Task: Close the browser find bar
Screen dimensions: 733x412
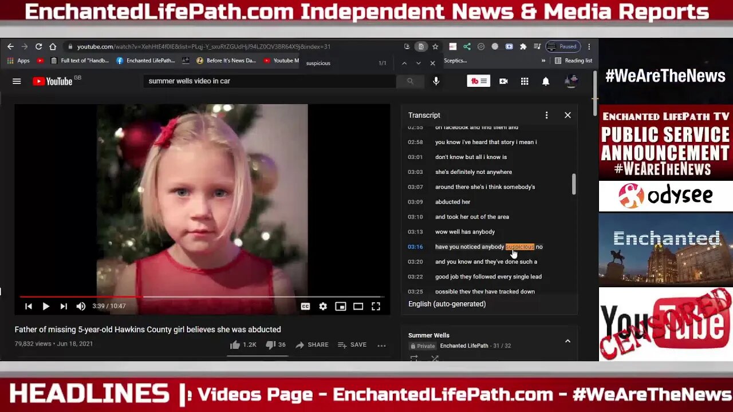Action: tap(432, 63)
